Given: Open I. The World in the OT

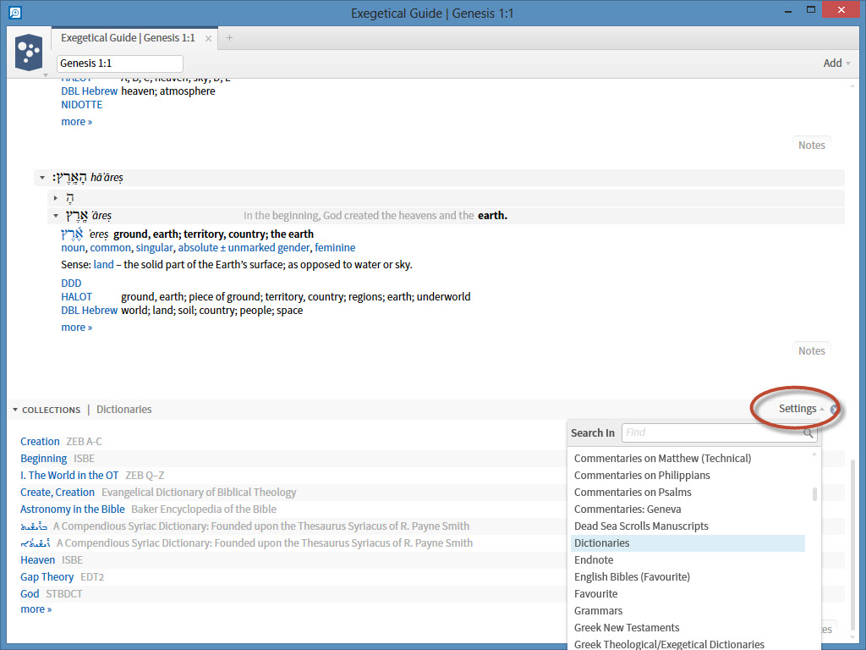Looking at the screenshot, I should coord(69,476).
